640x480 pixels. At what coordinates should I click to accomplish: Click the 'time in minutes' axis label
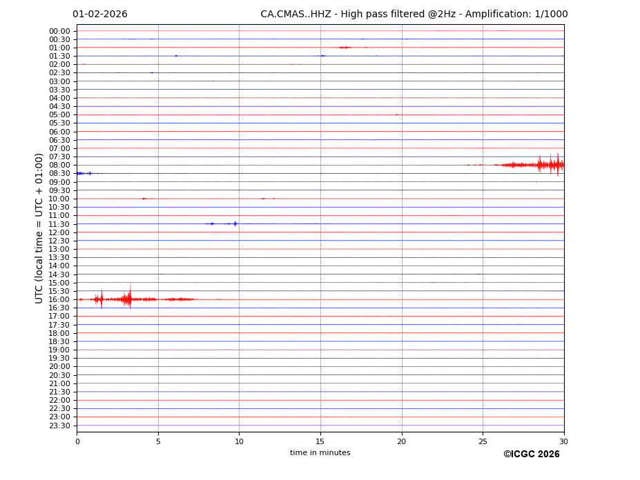[320, 452]
